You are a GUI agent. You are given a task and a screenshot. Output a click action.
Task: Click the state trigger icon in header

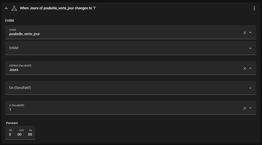pyautogui.click(x=14, y=8)
